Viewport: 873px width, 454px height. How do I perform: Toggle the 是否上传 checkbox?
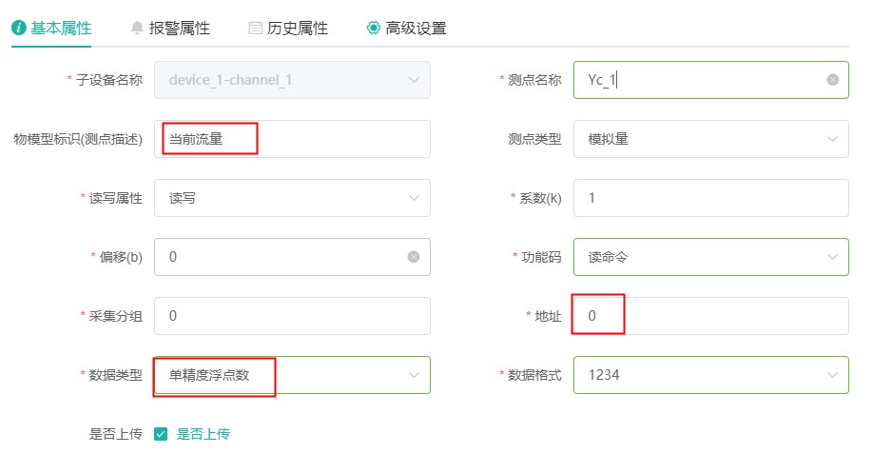[x=161, y=434]
